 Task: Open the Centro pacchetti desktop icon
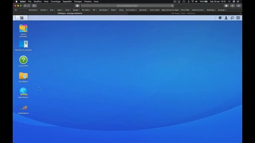23,31
